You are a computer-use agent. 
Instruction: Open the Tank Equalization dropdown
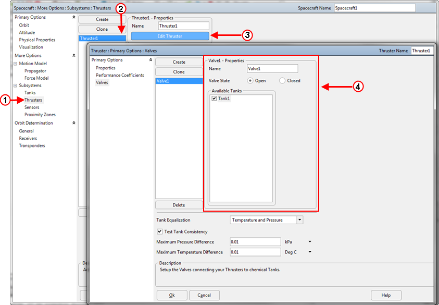coord(300,220)
